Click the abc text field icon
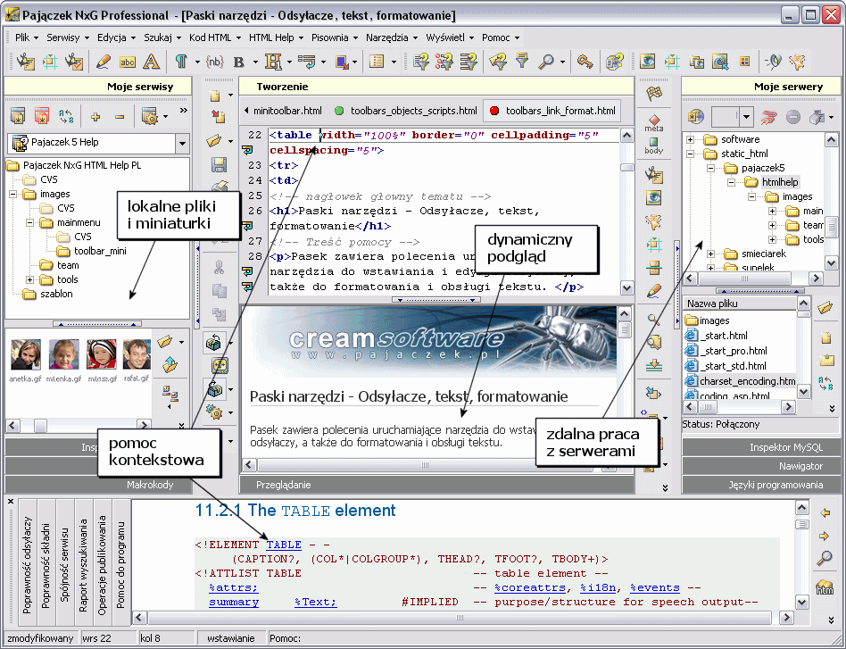 coord(128,62)
